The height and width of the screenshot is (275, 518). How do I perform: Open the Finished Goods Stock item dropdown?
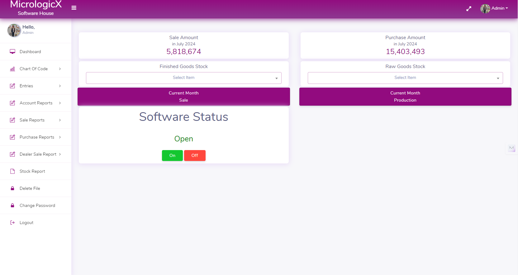coord(184,78)
